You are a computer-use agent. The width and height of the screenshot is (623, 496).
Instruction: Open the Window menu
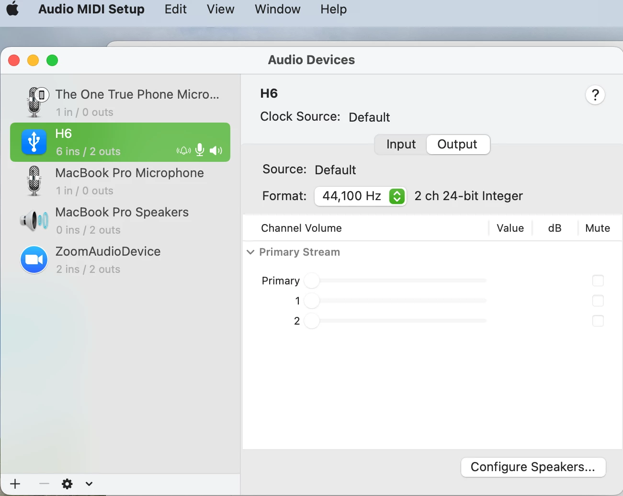point(277,9)
